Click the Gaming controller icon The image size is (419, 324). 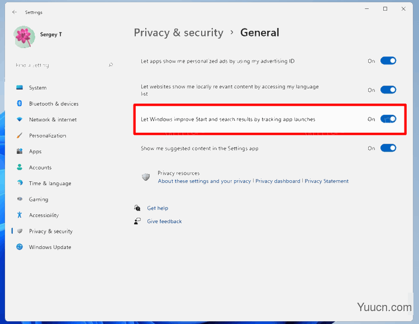pos(20,199)
